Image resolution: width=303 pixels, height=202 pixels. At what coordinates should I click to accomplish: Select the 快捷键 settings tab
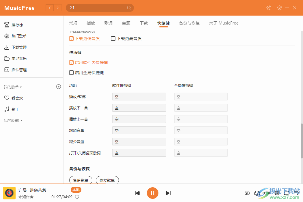coord(164,23)
